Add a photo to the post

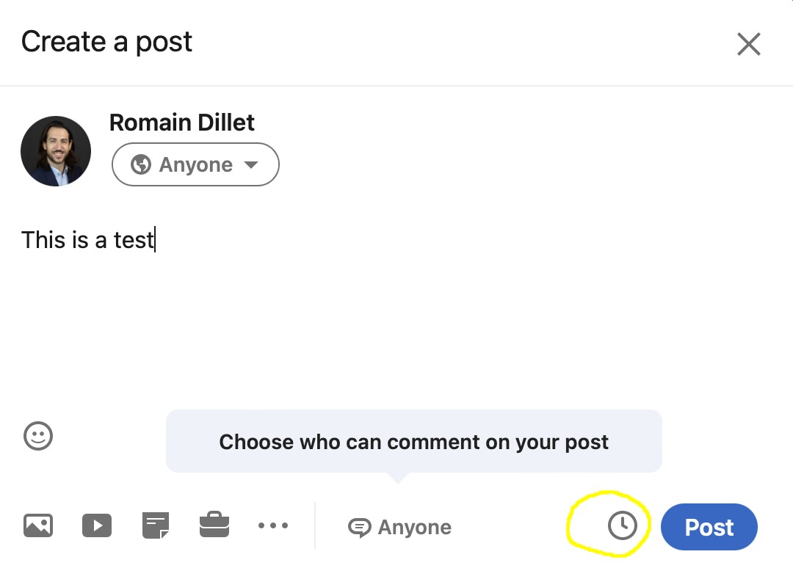38,525
